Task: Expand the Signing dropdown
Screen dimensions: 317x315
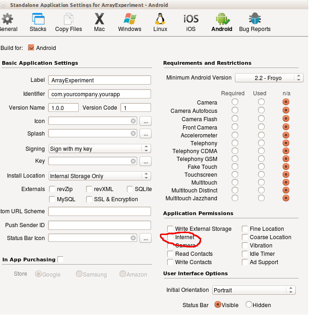Action: (x=100, y=149)
